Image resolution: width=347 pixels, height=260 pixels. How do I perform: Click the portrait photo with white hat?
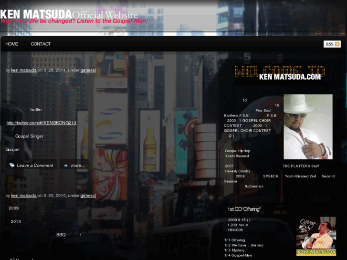click(x=308, y=127)
